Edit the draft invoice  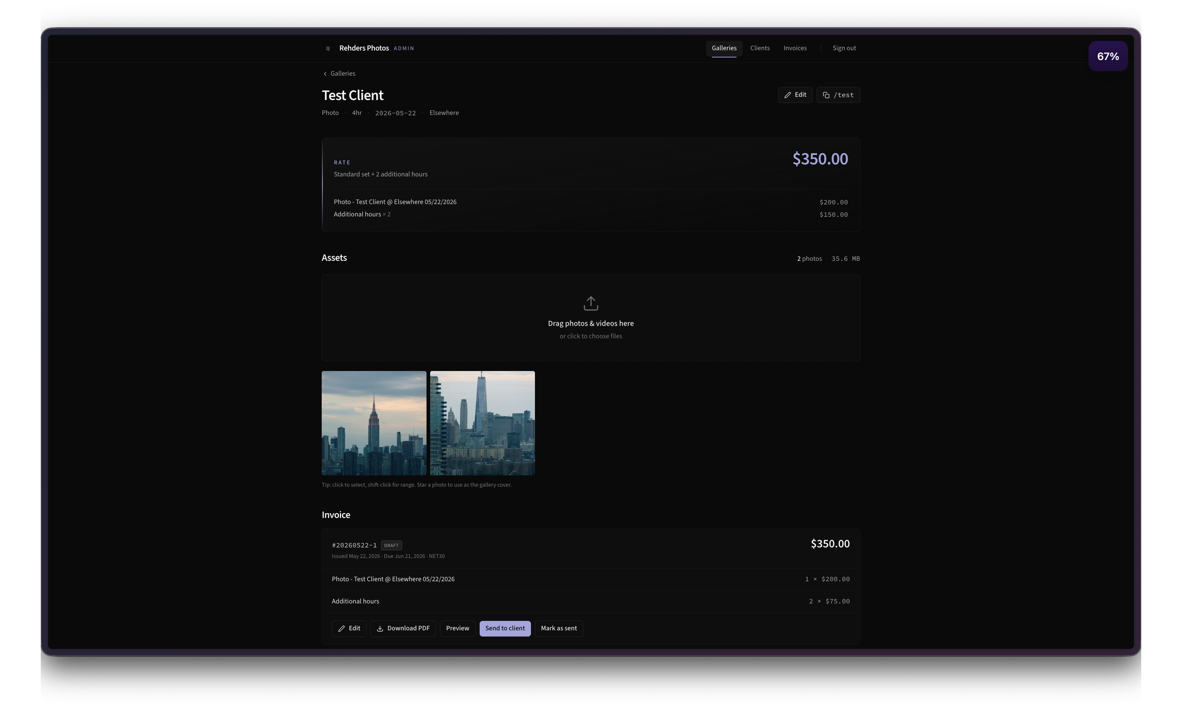coord(349,628)
